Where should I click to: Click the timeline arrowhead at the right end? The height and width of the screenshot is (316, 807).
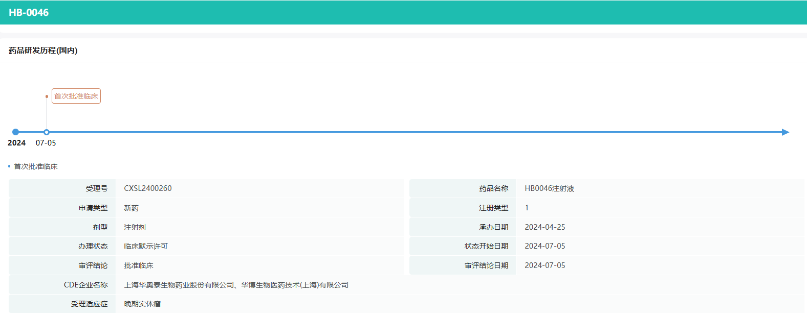[786, 132]
